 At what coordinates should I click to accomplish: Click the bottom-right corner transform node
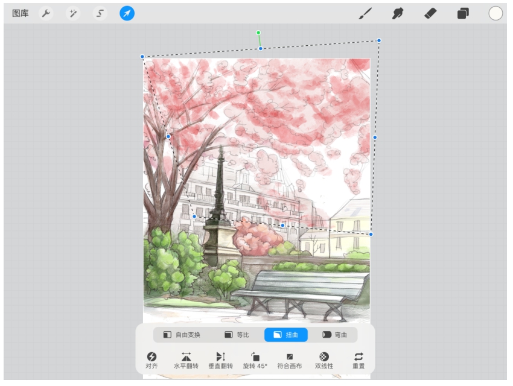pyautogui.click(x=371, y=235)
